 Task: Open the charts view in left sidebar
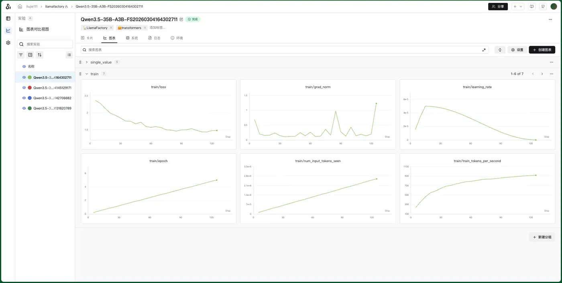8,31
